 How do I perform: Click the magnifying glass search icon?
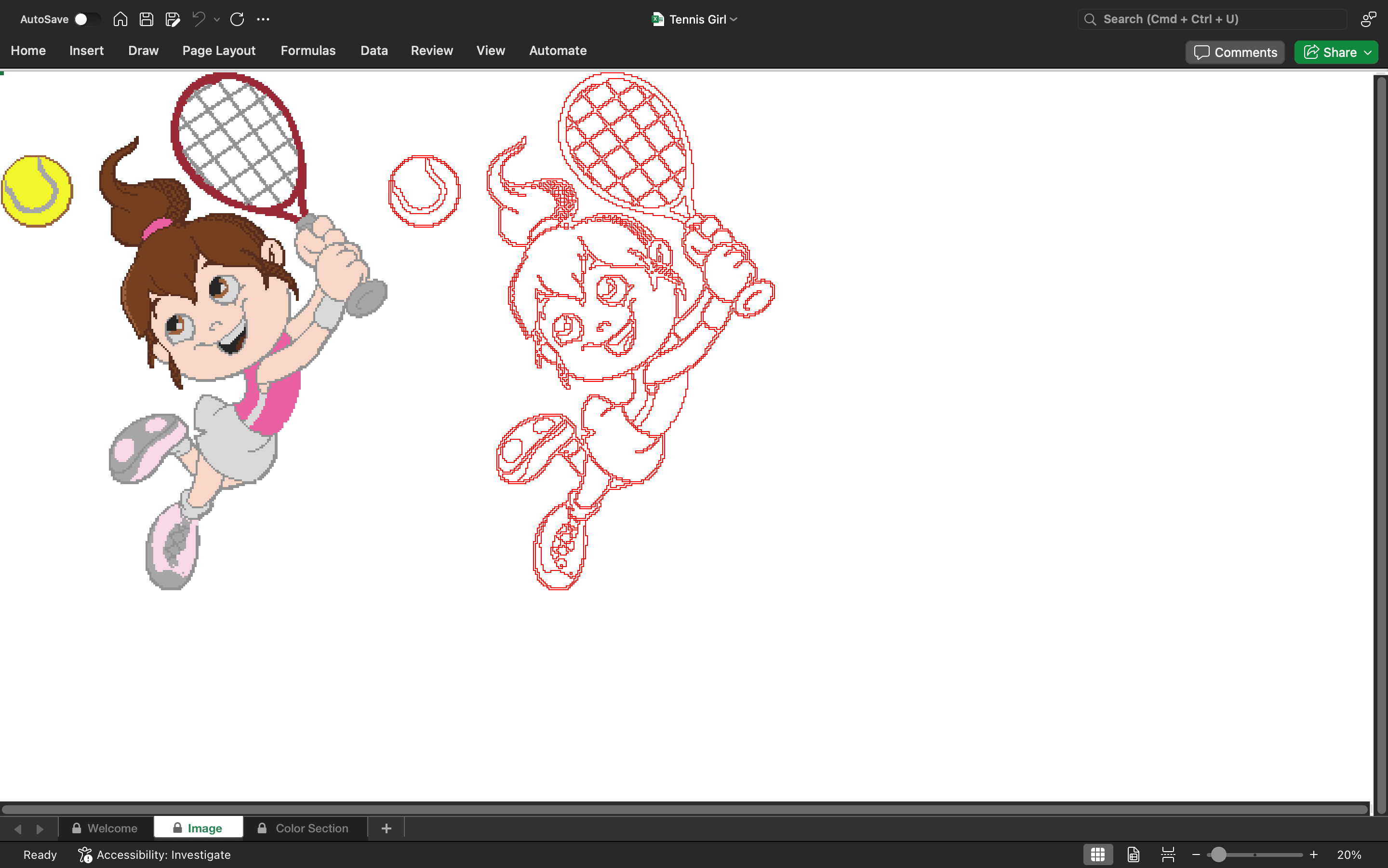[1090, 19]
